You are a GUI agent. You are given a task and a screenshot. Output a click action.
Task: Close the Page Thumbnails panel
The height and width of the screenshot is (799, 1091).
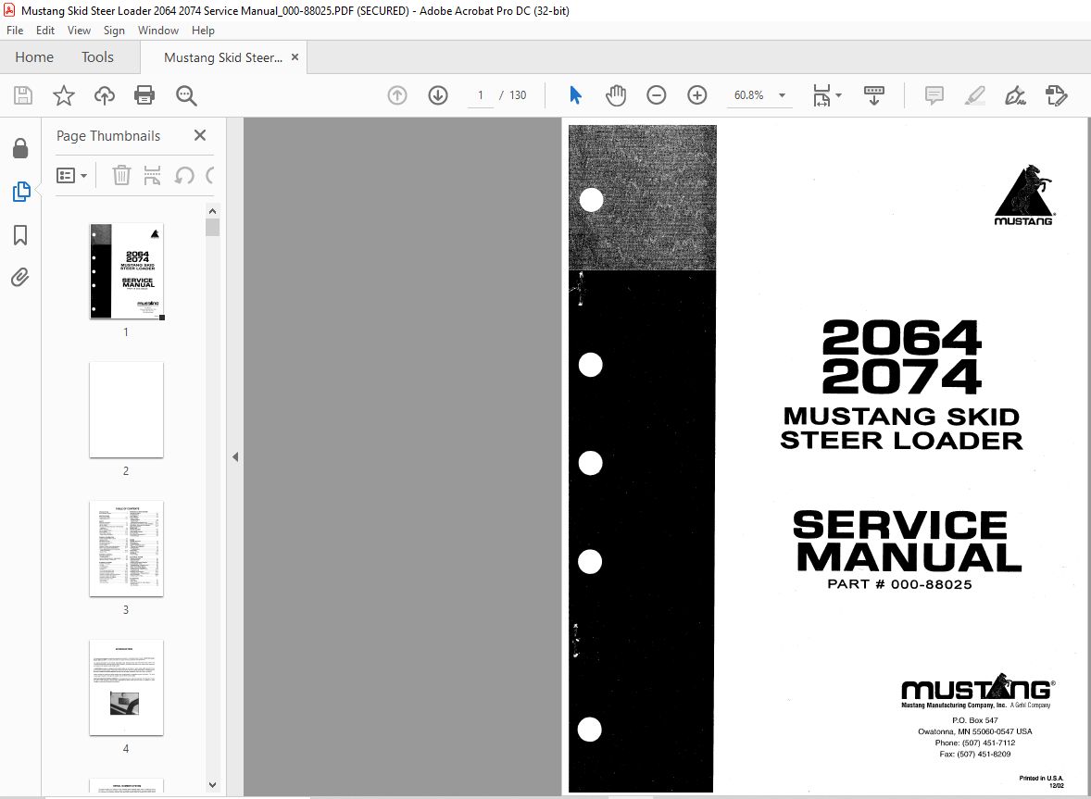click(x=200, y=135)
